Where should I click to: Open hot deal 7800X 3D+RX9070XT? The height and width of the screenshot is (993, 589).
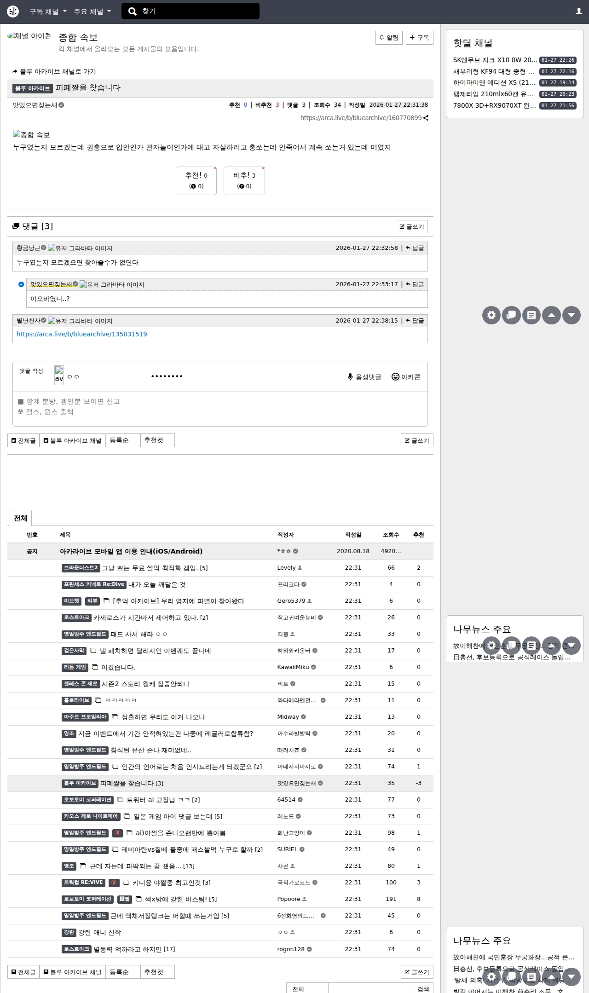495,105
